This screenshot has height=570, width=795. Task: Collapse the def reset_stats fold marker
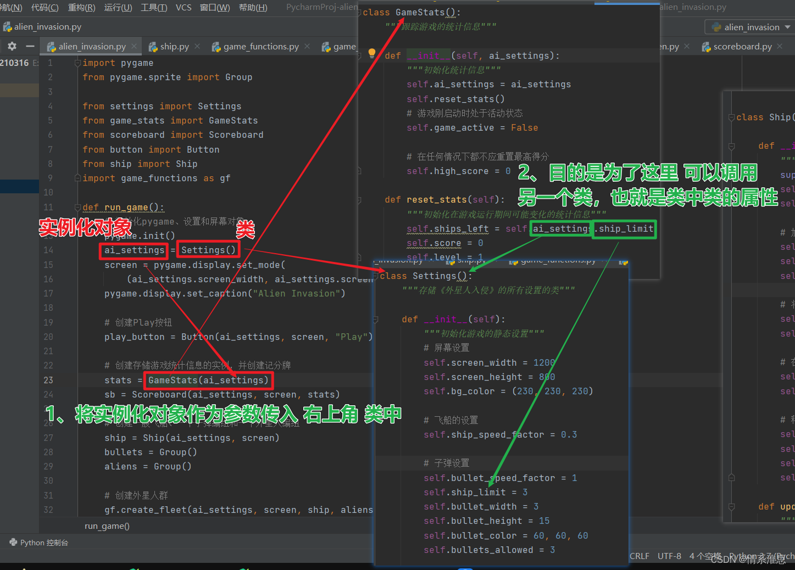(359, 200)
